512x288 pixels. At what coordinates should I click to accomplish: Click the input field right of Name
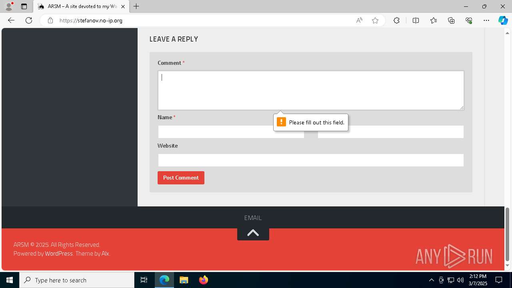391,132
